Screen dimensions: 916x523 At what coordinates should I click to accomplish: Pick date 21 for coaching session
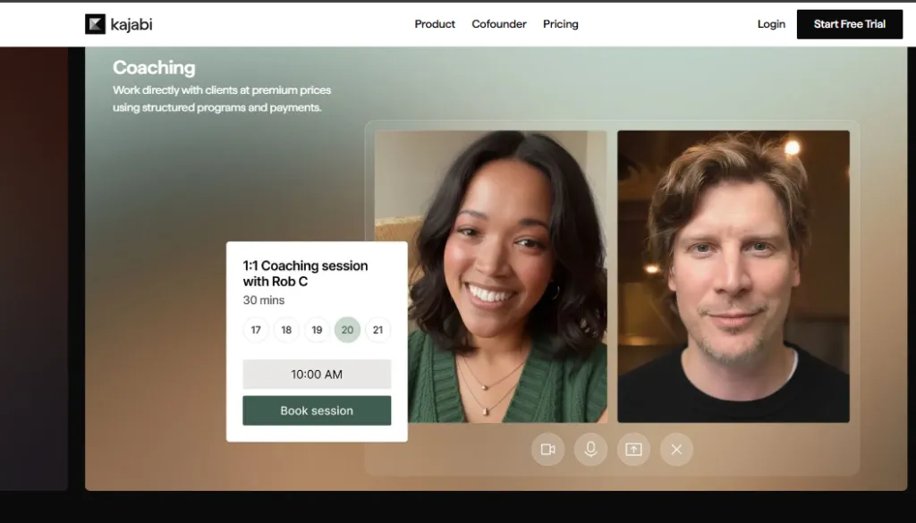pyautogui.click(x=377, y=330)
